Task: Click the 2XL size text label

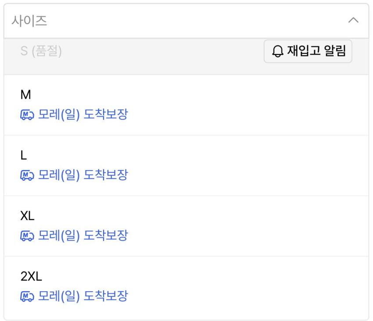Action: pos(31,276)
